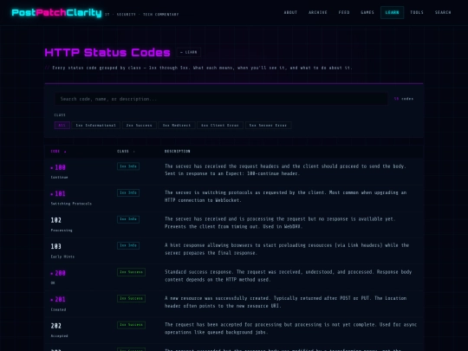Select the Learn nav item

[392, 12]
